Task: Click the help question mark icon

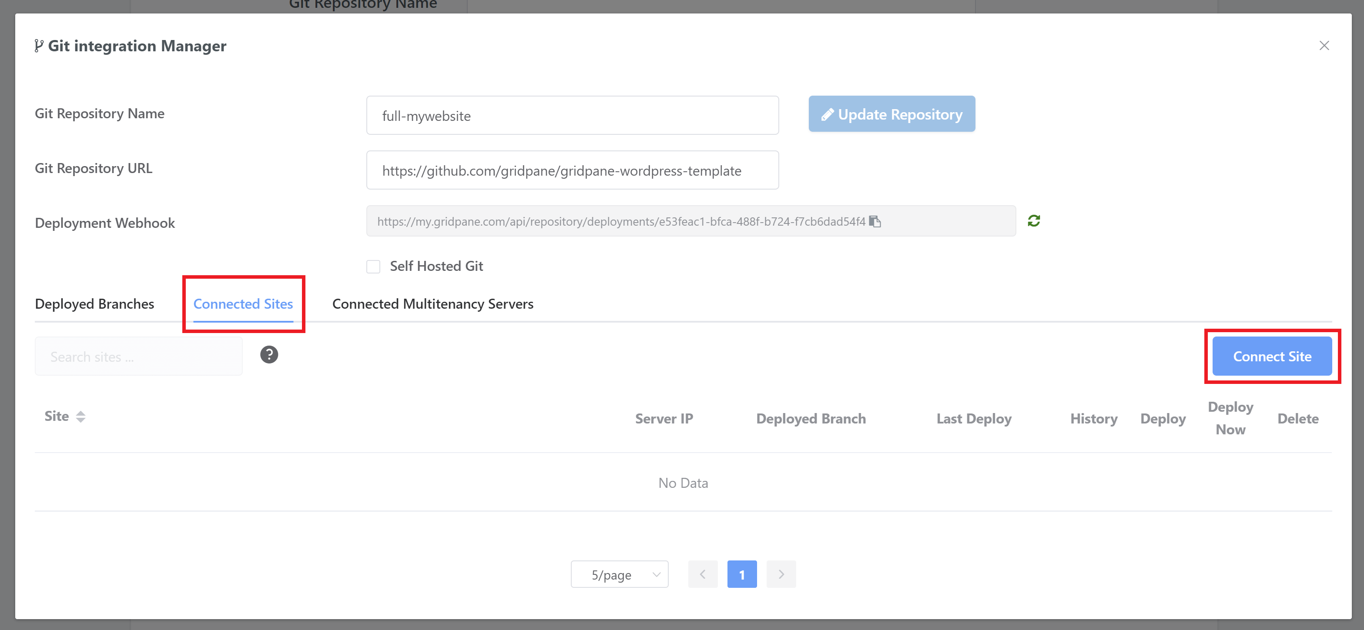Action: coord(269,355)
